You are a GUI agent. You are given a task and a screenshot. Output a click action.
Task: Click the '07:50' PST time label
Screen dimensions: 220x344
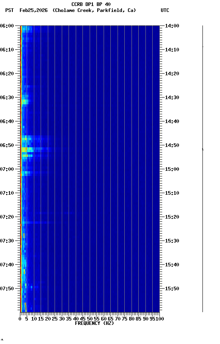[x=7, y=289]
